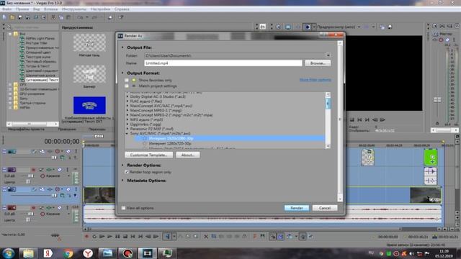Click the Pause transport icon below timeline

[117, 237]
